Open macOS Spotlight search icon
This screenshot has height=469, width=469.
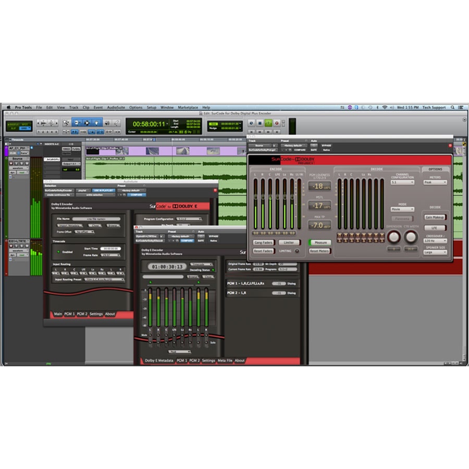click(452, 107)
